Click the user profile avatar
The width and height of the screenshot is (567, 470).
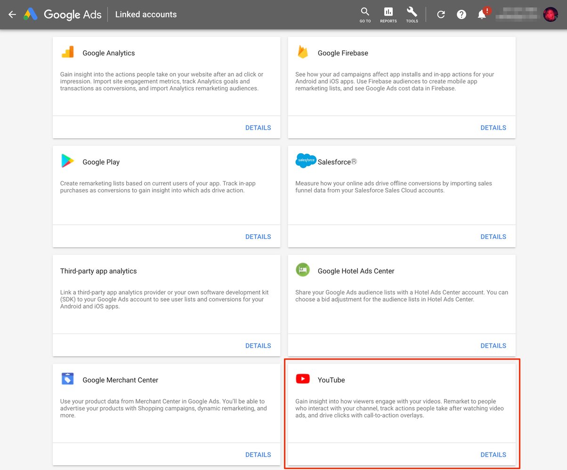coord(550,15)
